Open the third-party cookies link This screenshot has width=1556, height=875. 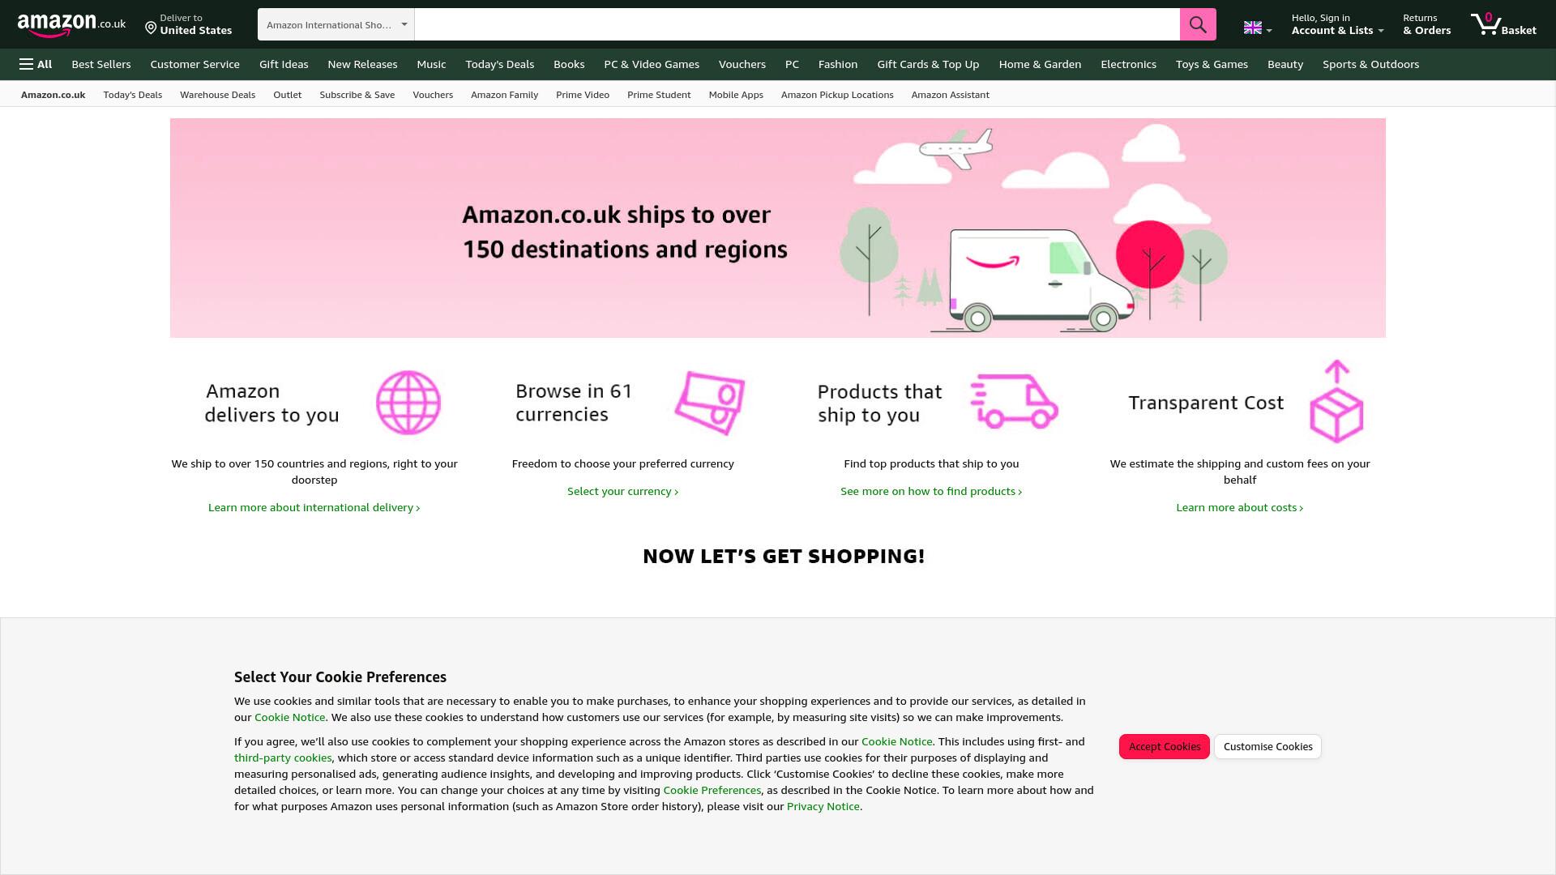pos(283,758)
